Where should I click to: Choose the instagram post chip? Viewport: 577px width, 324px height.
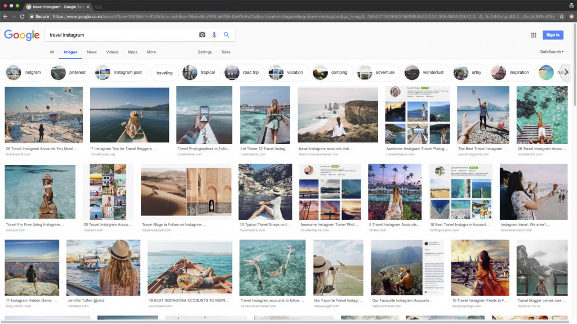coord(121,73)
